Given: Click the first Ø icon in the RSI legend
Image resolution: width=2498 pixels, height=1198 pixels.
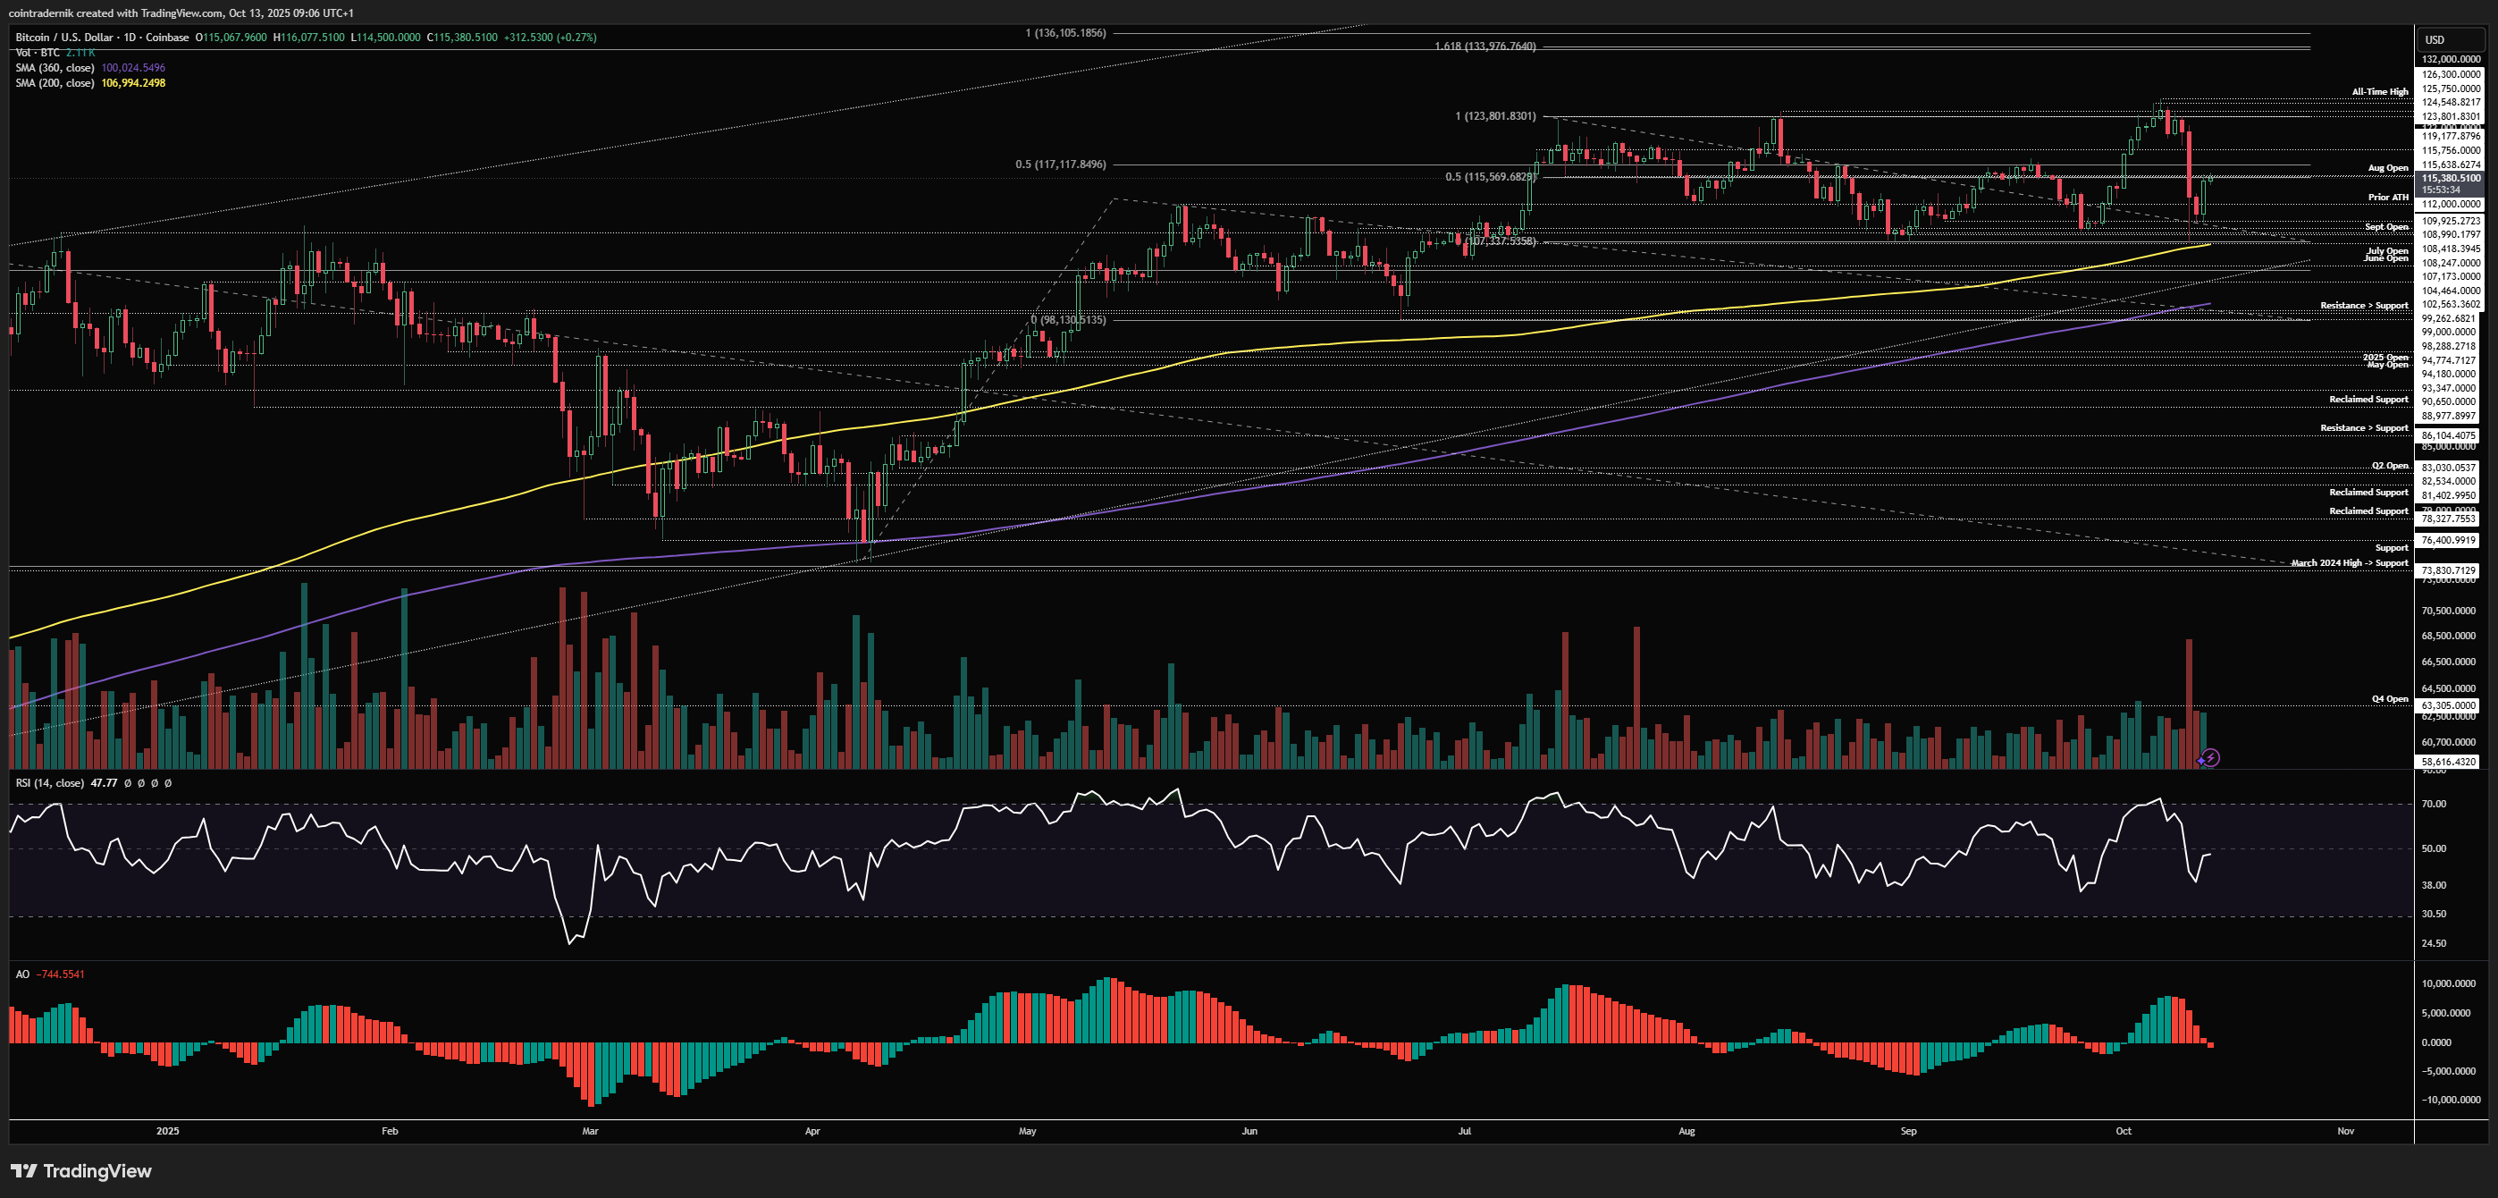Looking at the screenshot, I should tap(128, 783).
